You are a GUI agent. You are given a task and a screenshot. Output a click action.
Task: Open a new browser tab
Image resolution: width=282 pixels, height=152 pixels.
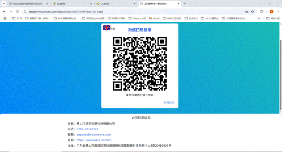185,4
